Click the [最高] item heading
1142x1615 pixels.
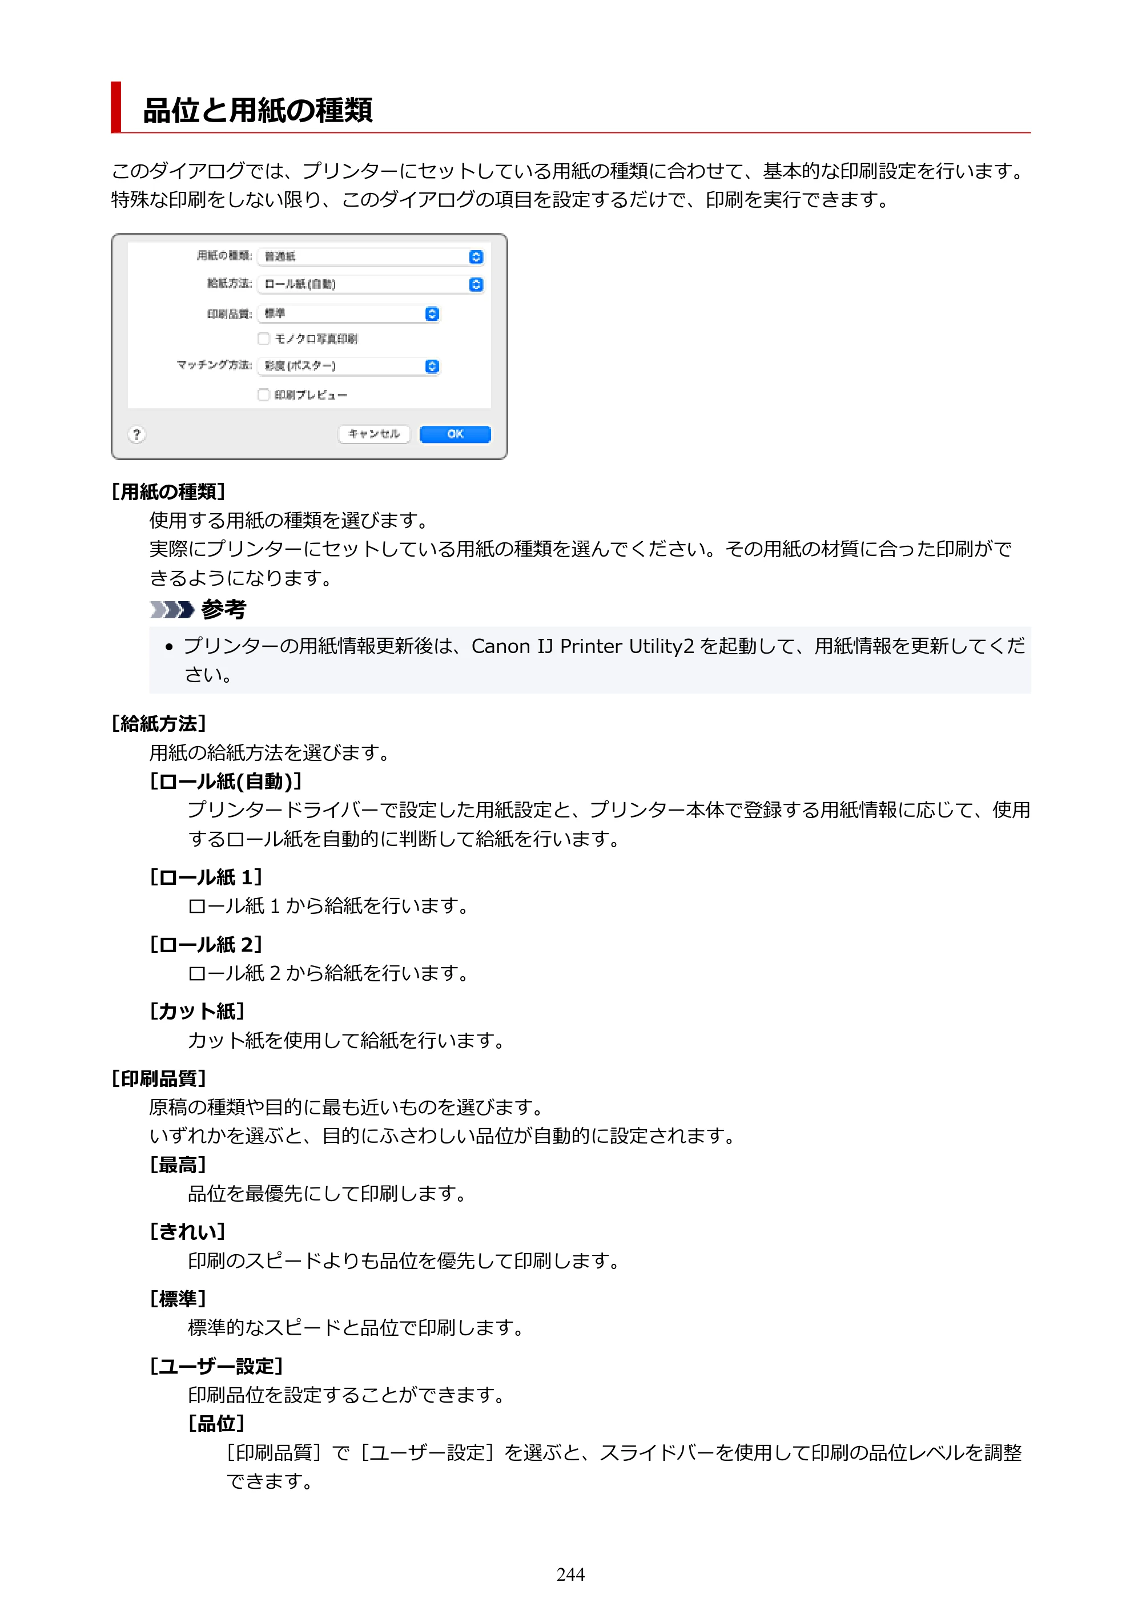[x=178, y=1165]
